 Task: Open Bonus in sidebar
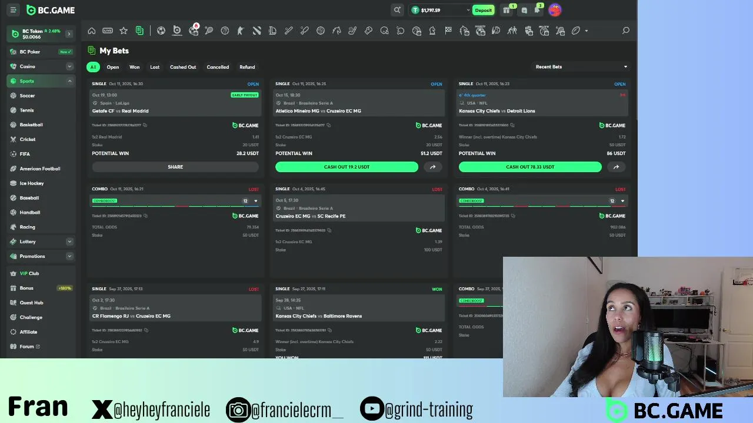pos(41,288)
